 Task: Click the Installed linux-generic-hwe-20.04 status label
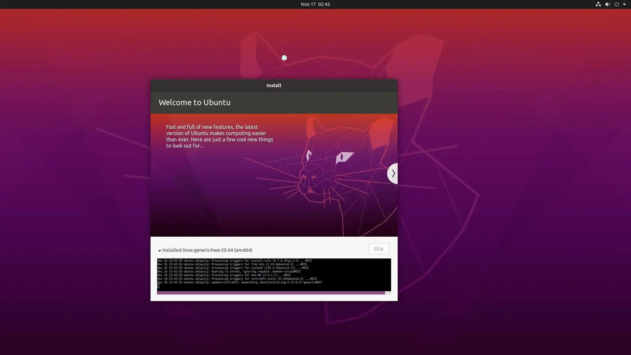coord(207,250)
